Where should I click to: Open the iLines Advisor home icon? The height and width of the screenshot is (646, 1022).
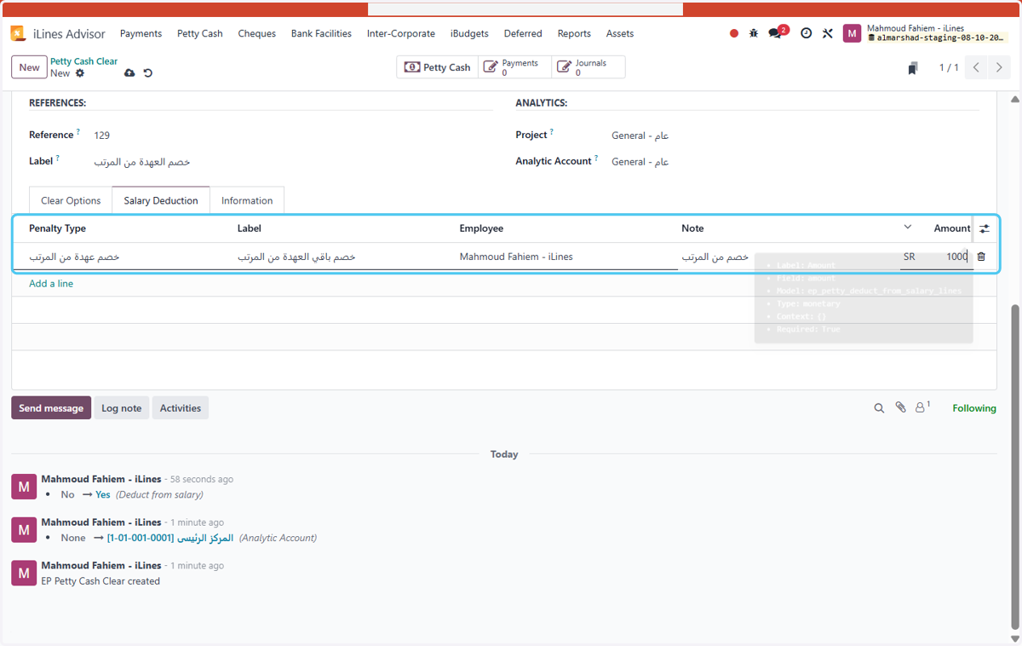[x=18, y=33]
